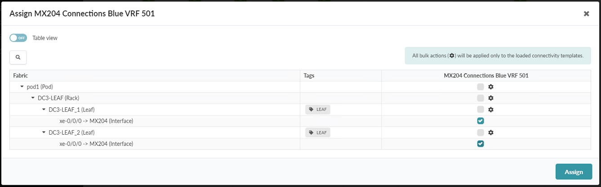Select the Tags column header
This screenshot has height=187, width=601.
(309, 76)
